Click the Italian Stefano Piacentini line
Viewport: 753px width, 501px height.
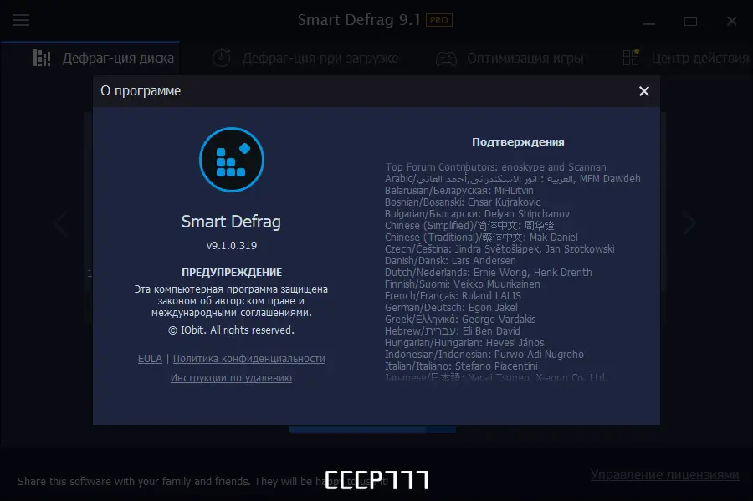coord(461,366)
